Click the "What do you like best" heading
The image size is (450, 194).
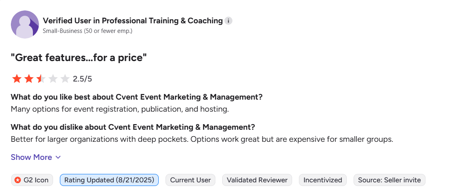coord(137,97)
